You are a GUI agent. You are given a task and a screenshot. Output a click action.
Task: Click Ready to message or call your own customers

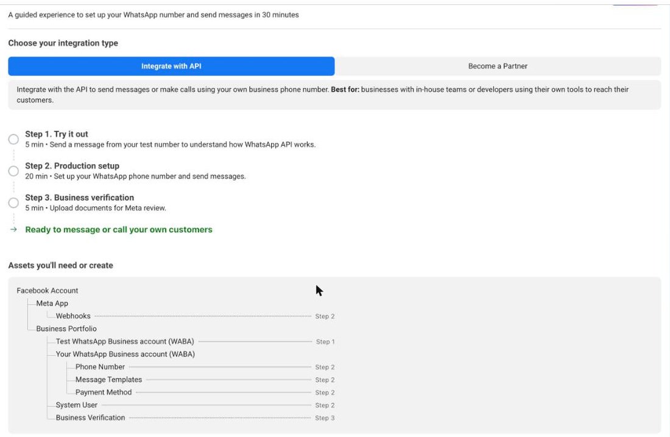pyautogui.click(x=119, y=229)
